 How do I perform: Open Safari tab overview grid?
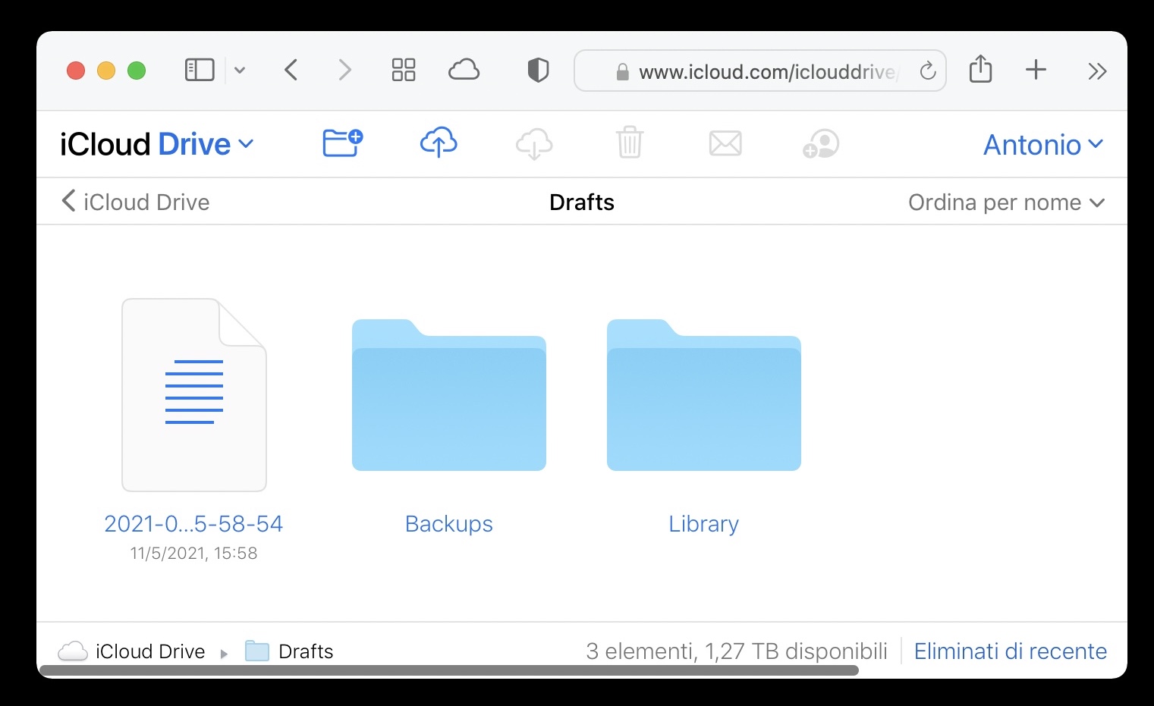pyautogui.click(x=404, y=71)
